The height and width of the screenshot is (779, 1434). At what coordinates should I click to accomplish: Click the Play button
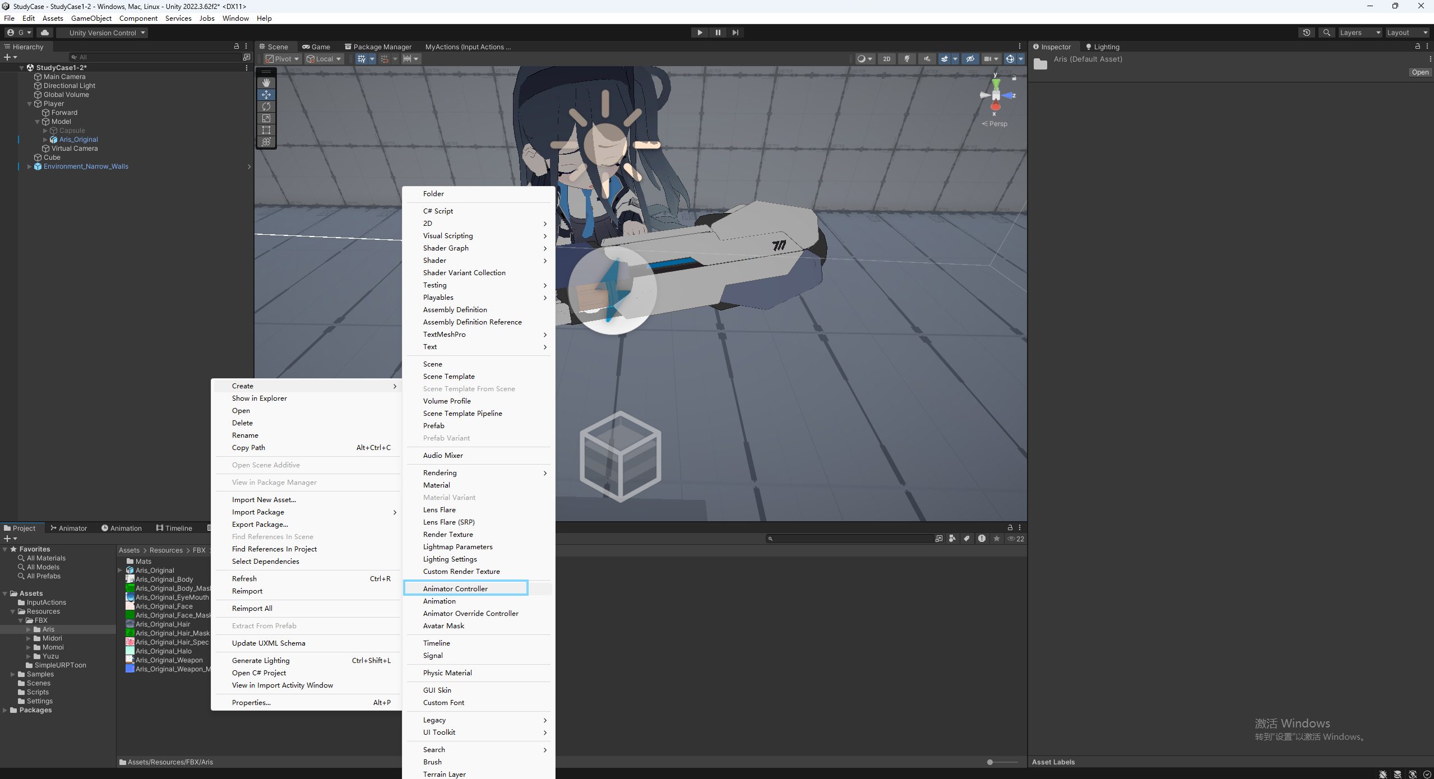coord(700,33)
